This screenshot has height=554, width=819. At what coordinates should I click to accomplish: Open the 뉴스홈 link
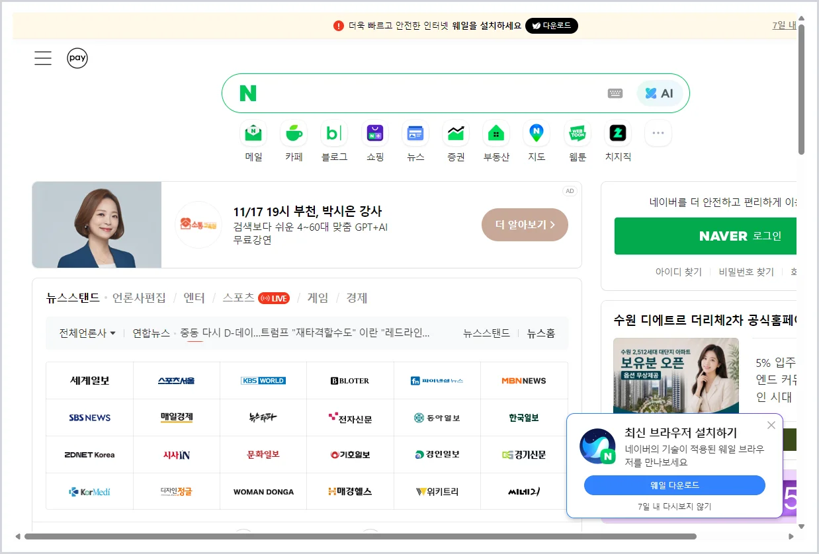click(541, 333)
